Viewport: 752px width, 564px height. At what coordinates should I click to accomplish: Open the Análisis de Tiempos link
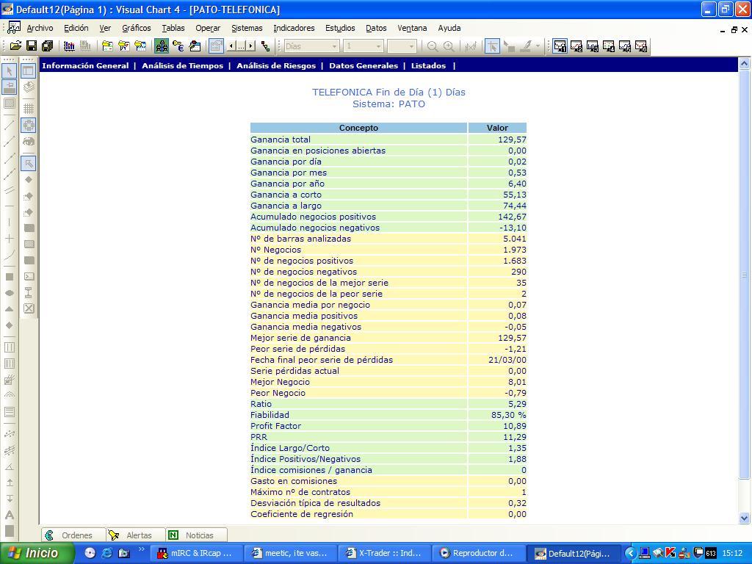point(183,65)
